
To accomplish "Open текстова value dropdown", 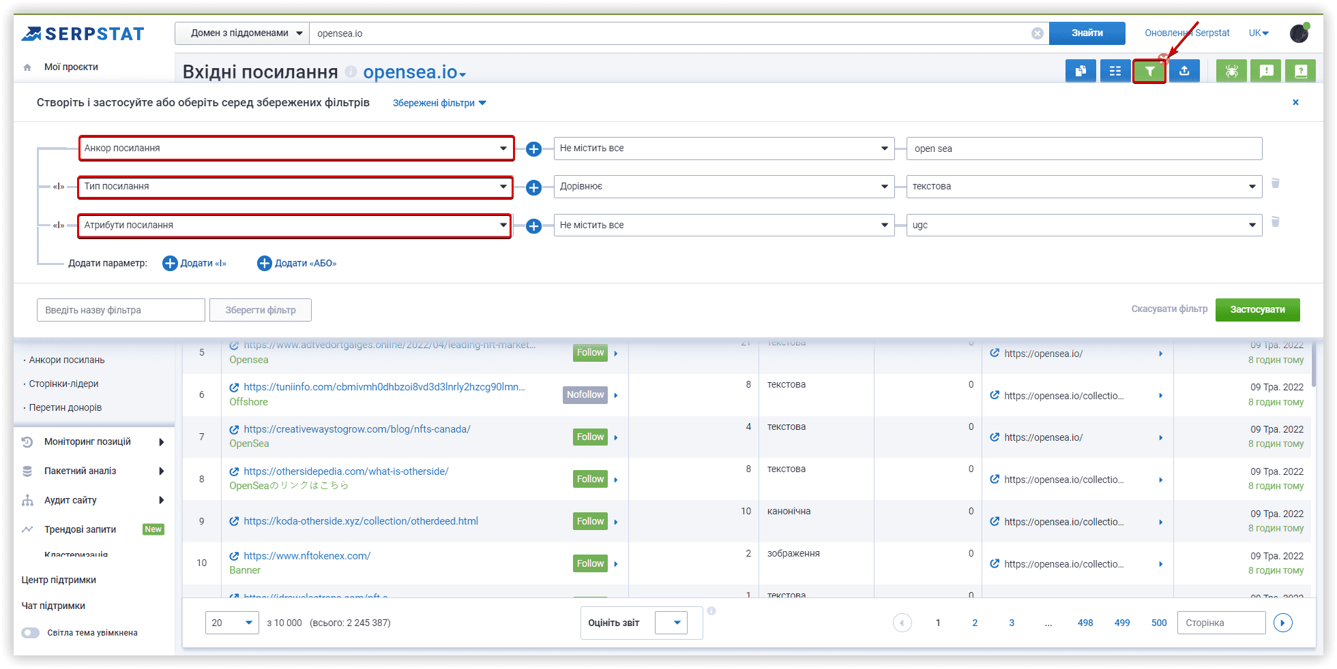I will pyautogui.click(x=1084, y=187).
